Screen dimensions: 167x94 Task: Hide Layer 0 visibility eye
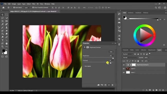(124, 69)
